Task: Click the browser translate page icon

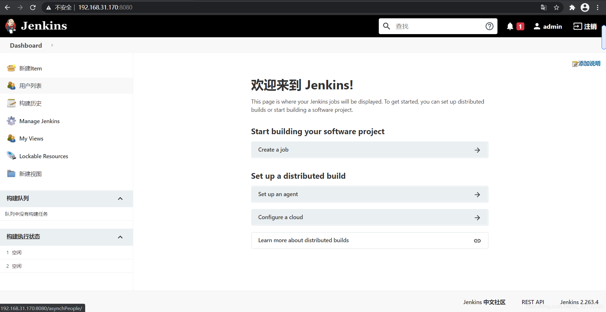Action: (544, 8)
